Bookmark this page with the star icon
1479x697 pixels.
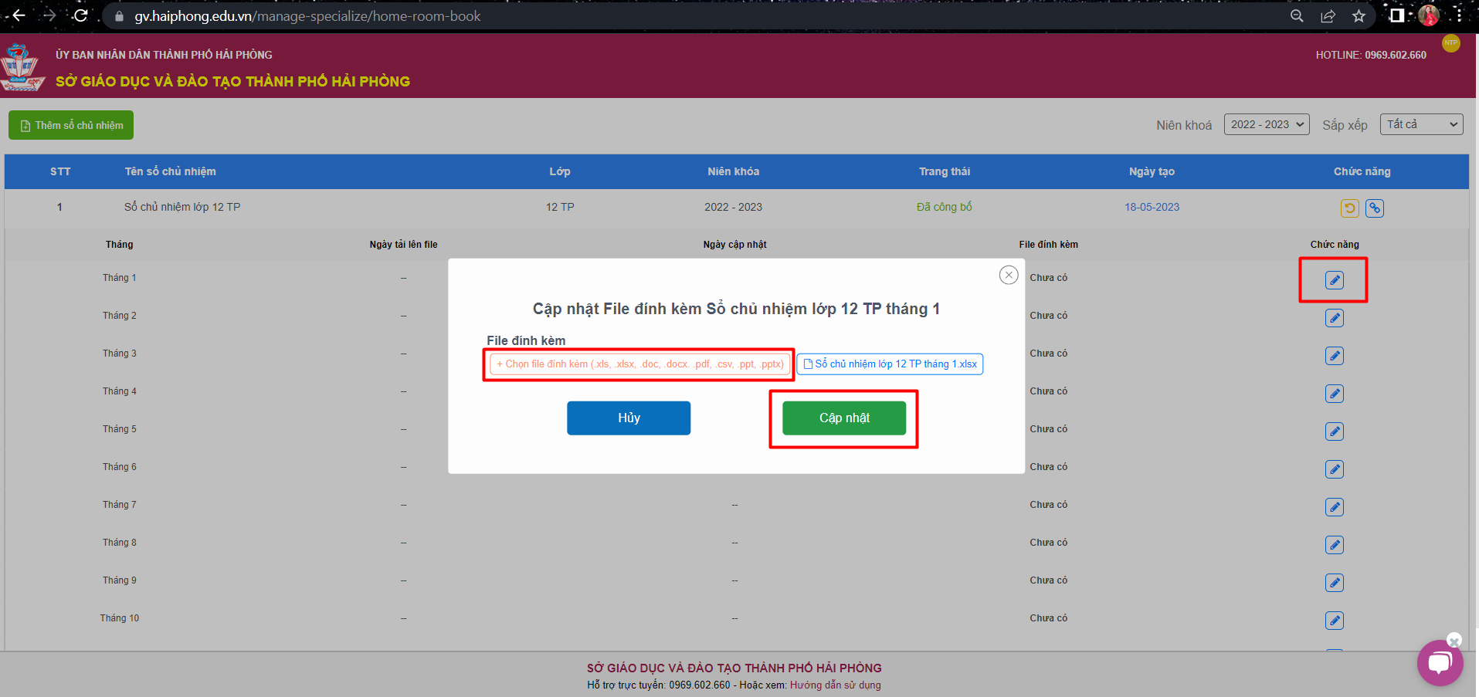pos(1359,16)
